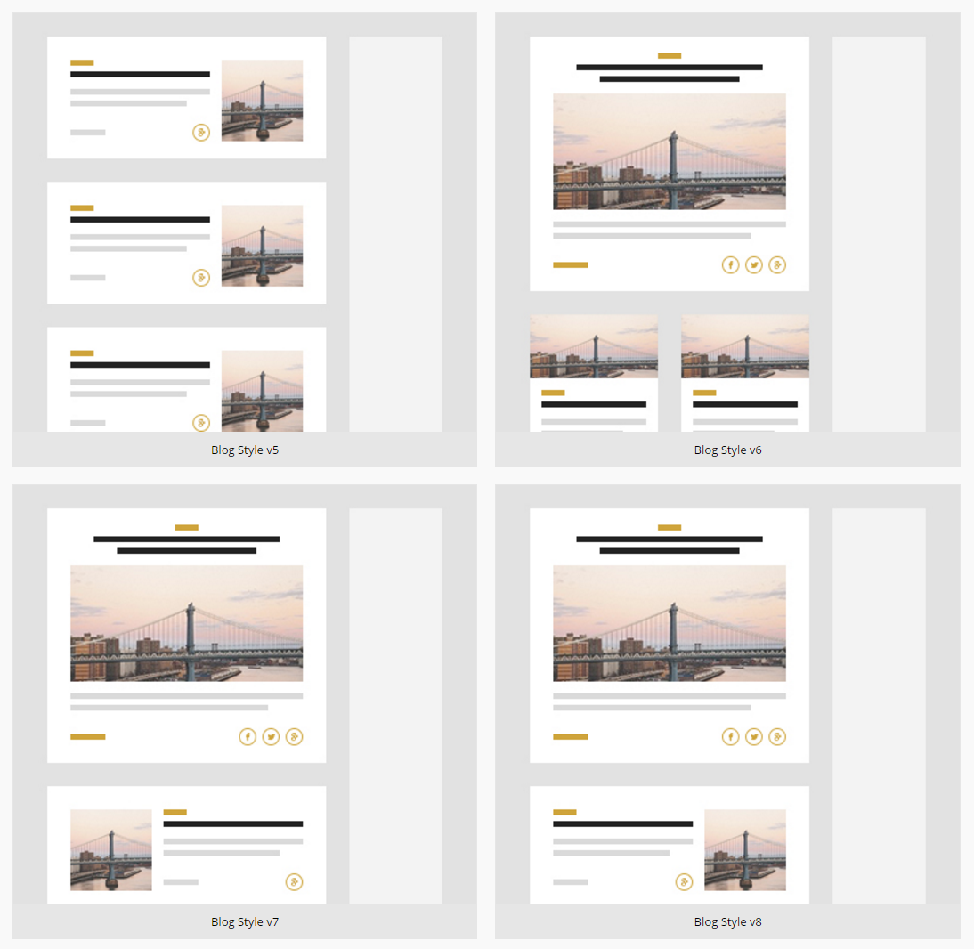This screenshot has height=949, width=974.
Task: Choose the Blog Style v6 label
Action: click(727, 450)
